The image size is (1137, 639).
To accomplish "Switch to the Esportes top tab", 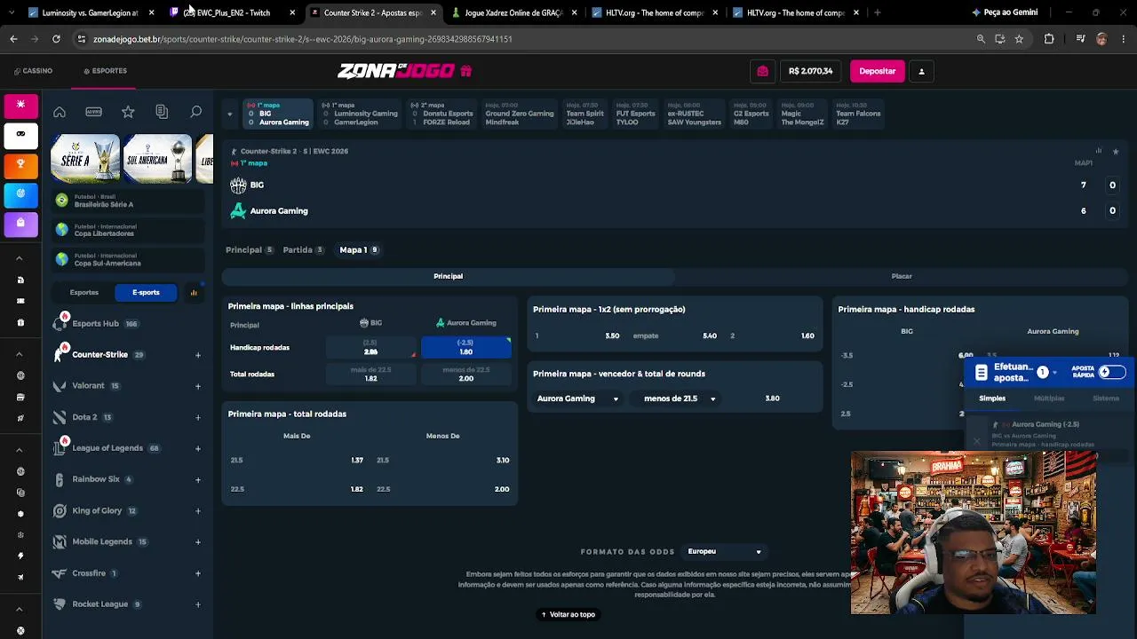I will click(105, 71).
